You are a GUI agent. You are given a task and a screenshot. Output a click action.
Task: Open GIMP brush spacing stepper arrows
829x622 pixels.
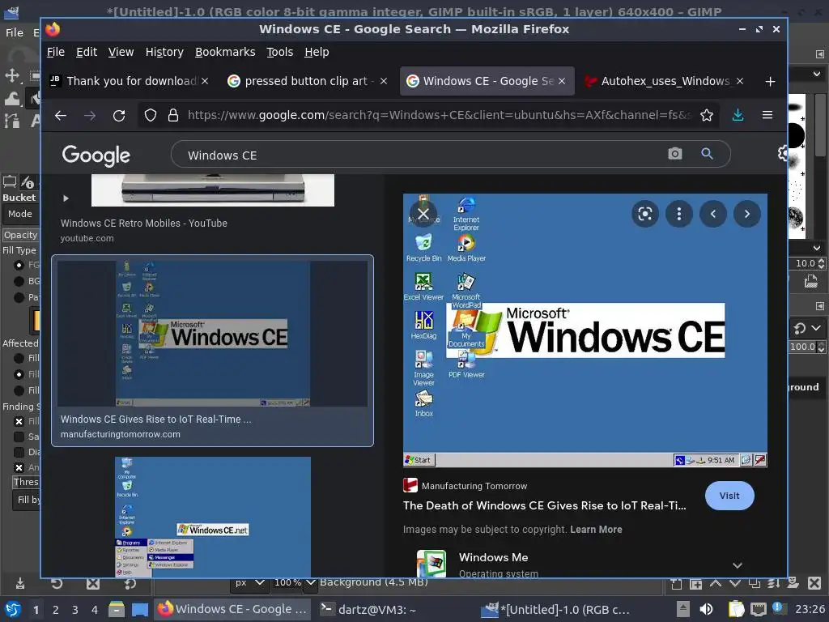click(821, 263)
